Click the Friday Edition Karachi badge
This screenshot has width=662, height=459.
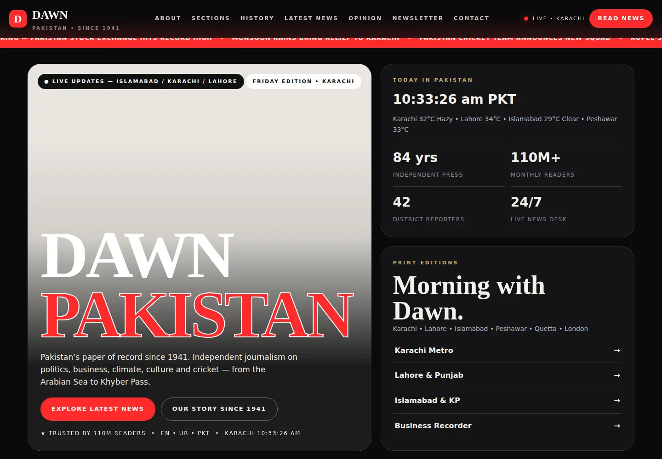[303, 81]
